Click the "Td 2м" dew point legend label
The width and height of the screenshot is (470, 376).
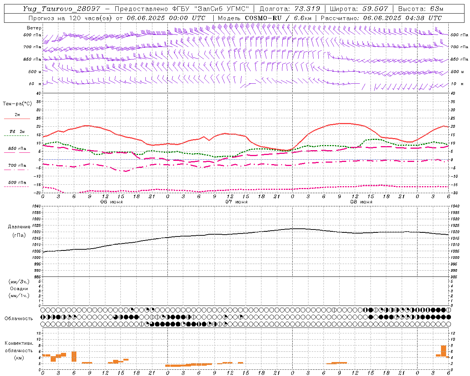point(17,131)
